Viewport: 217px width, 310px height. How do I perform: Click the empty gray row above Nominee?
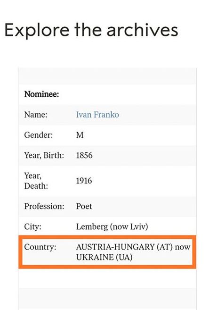click(x=107, y=76)
